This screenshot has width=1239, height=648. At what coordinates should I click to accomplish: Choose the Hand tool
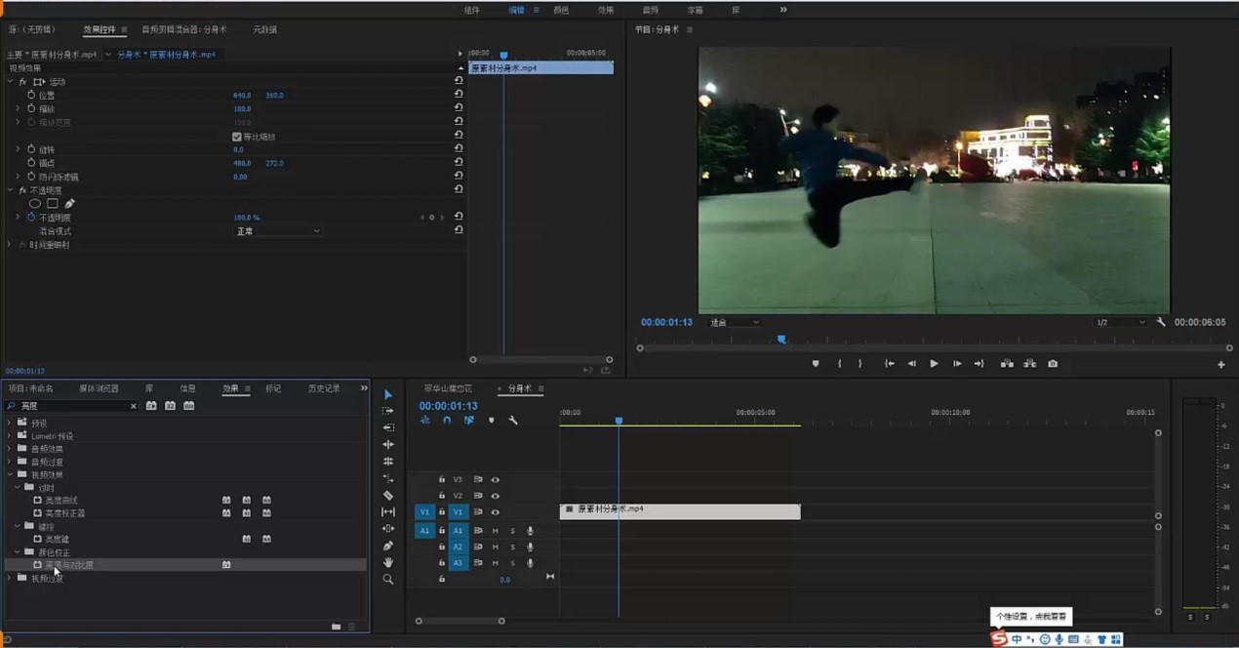tap(388, 562)
